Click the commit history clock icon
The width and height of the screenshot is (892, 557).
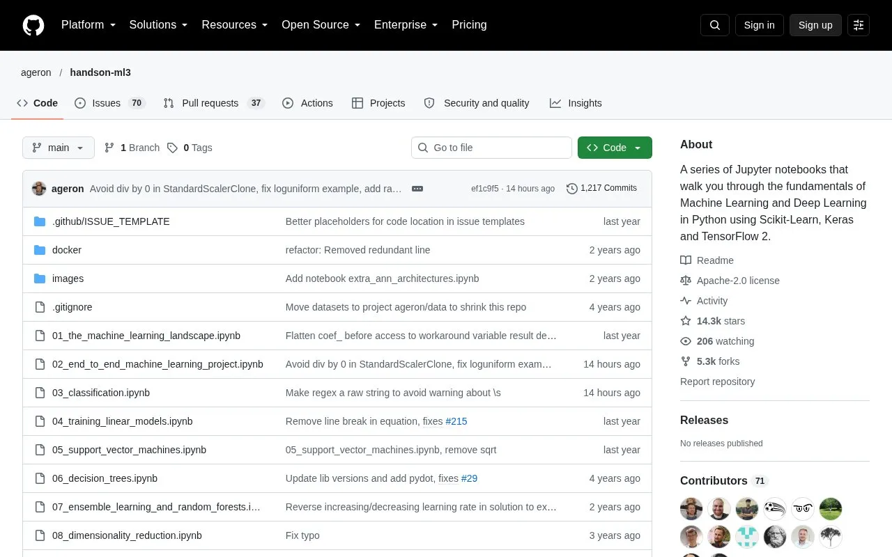point(572,189)
